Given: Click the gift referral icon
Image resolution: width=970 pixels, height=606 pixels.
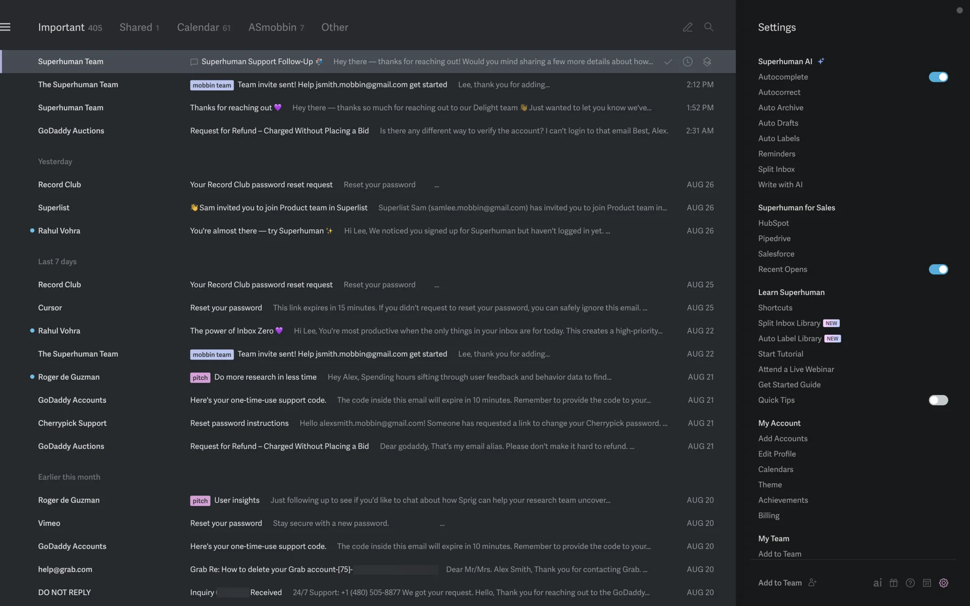Looking at the screenshot, I should 894,583.
